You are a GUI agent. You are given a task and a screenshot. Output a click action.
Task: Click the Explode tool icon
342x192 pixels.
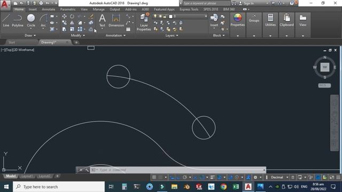point(91,22)
